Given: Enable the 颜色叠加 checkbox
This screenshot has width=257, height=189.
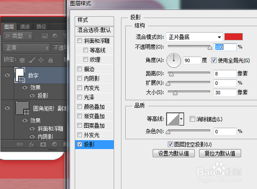Looking at the screenshot, I should [x=80, y=106].
